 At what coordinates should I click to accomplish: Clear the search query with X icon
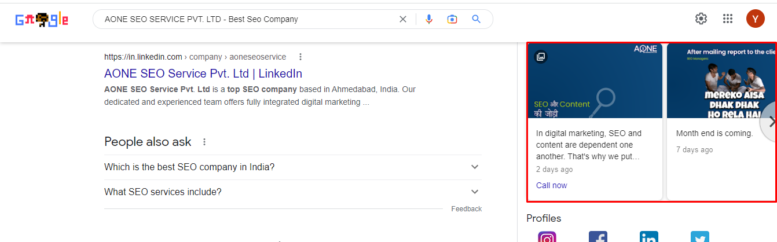pyautogui.click(x=403, y=19)
